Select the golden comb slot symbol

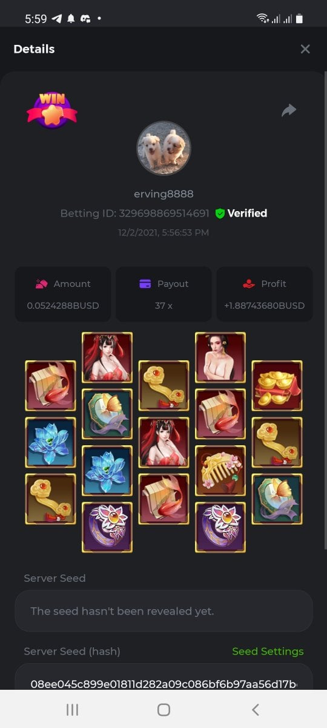pyautogui.click(x=220, y=471)
